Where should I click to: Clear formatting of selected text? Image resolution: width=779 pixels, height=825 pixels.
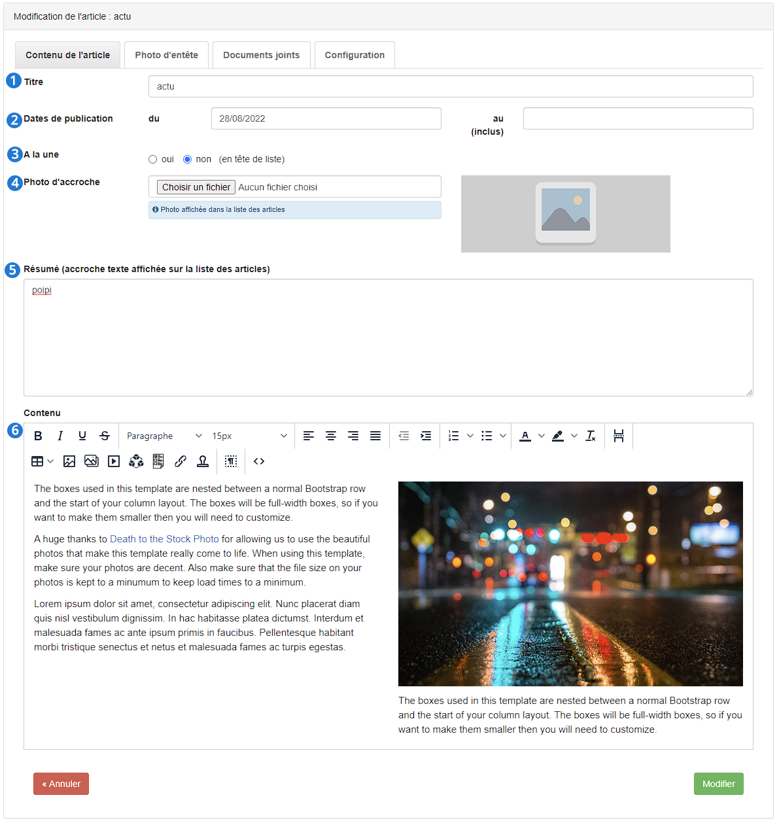point(591,436)
